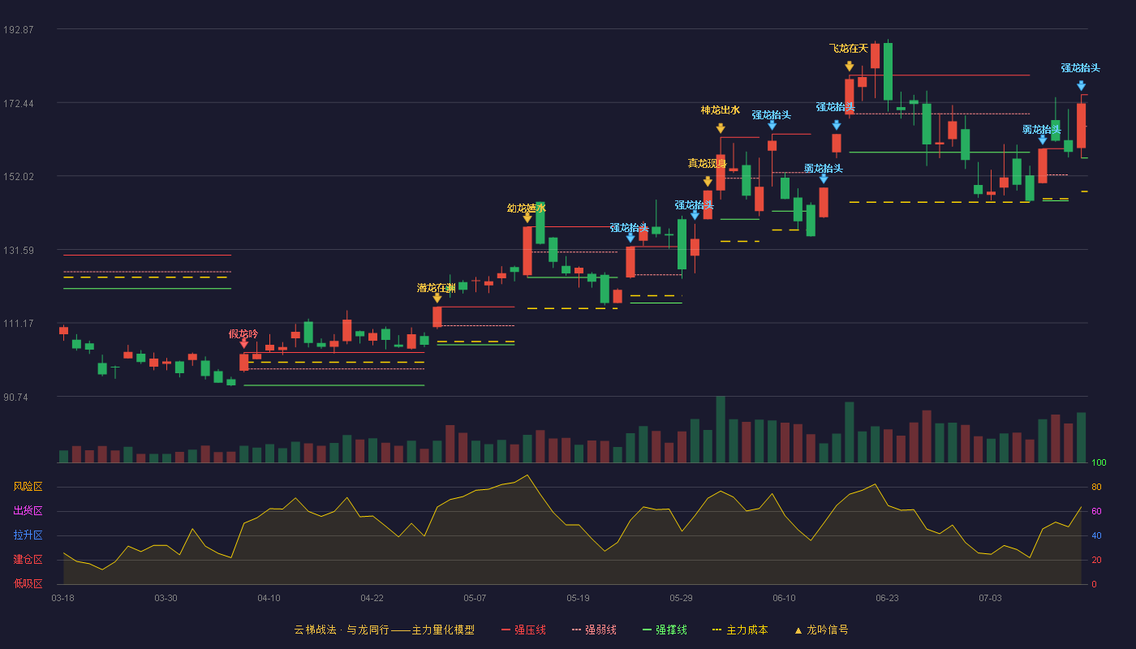Select the 04-22 date label
This screenshot has width=1136, height=649.
(372, 598)
